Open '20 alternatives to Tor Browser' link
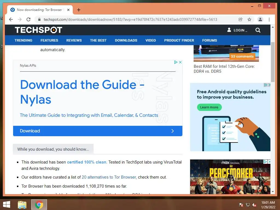The image size is (280, 210). pyautogui.click(x=109, y=177)
